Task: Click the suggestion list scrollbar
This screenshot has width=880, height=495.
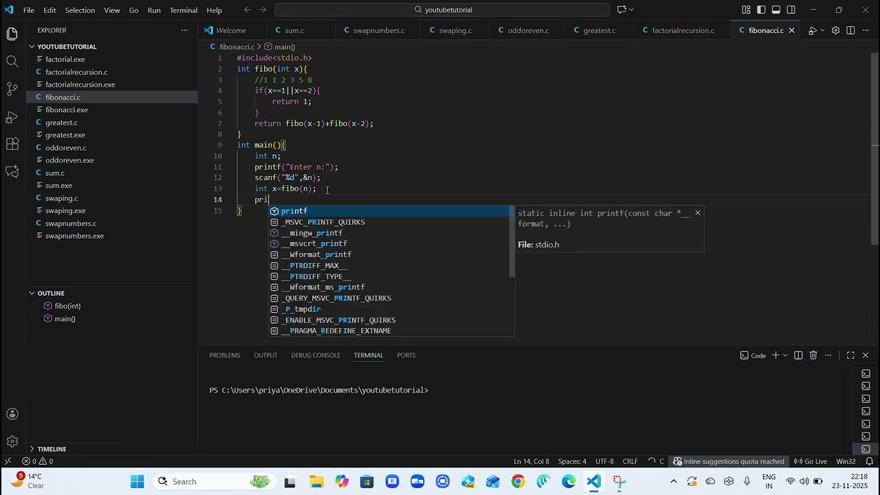Action: point(512,241)
